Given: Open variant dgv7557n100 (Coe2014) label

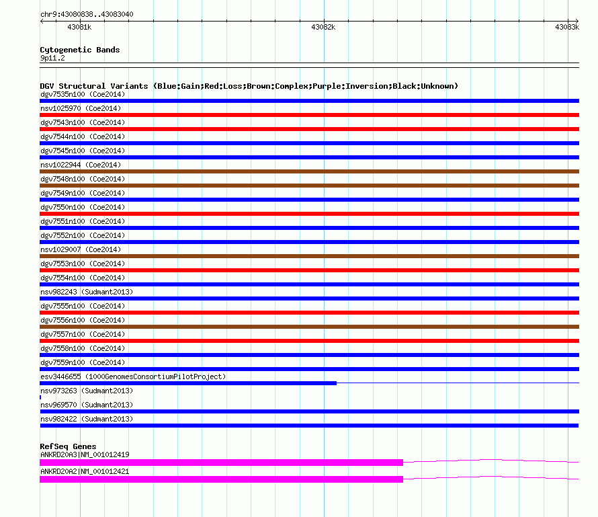Looking at the screenshot, I should tap(83, 334).
